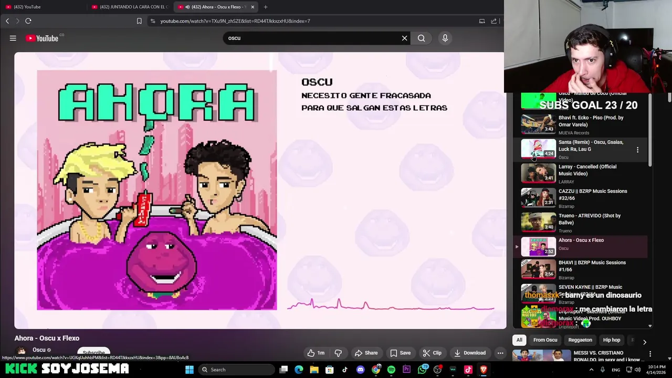The height and width of the screenshot is (378, 672).
Task: Go back with the browser back arrow
Action: 7,21
